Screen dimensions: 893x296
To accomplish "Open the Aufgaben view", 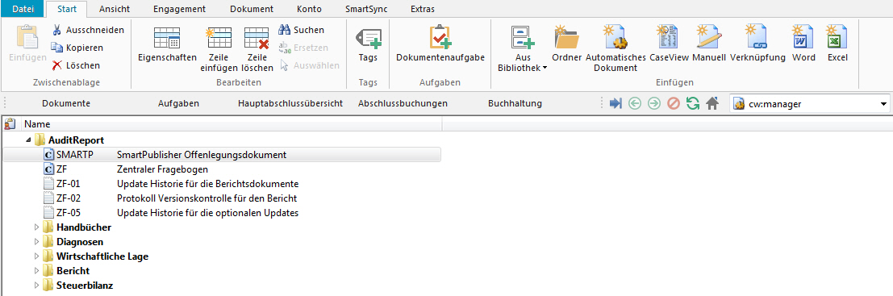I will (178, 103).
